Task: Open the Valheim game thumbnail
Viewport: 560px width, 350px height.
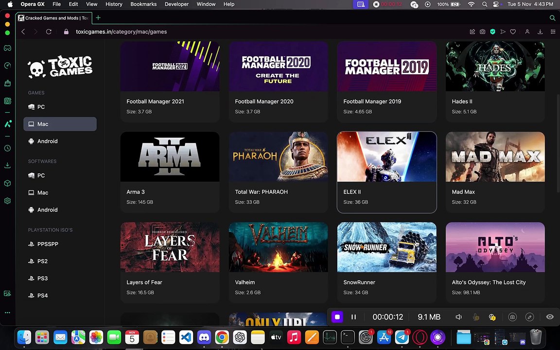Action: point(278,247)
